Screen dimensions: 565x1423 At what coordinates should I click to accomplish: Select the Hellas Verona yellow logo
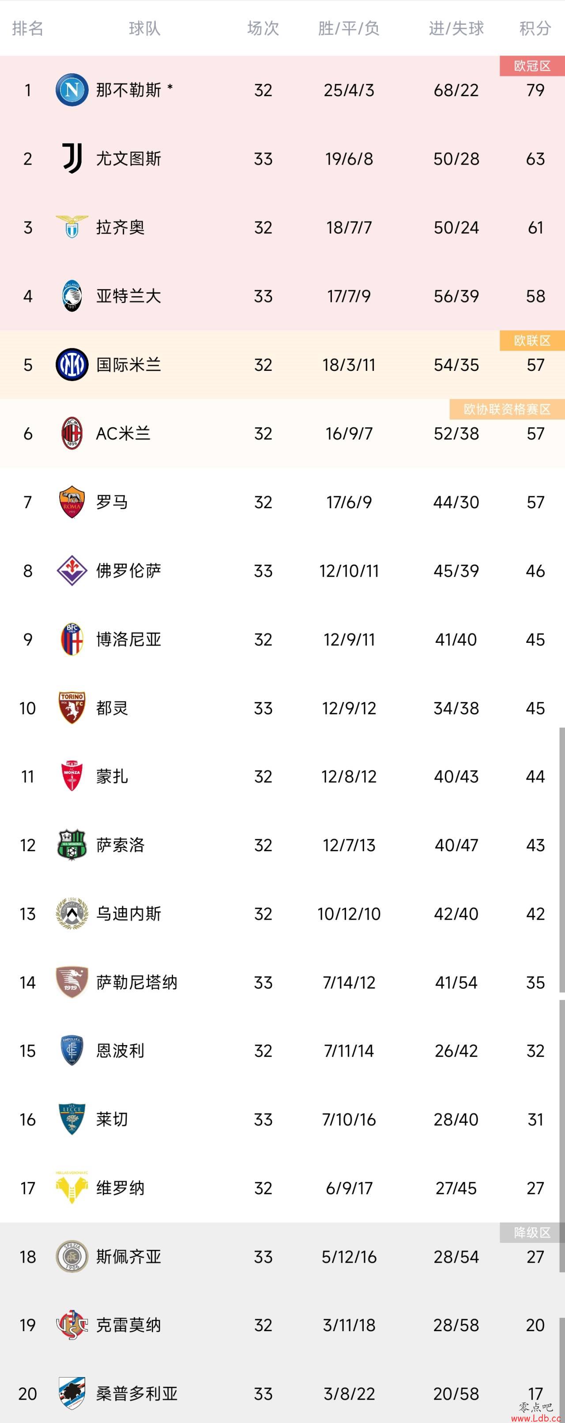[72, 1188]
